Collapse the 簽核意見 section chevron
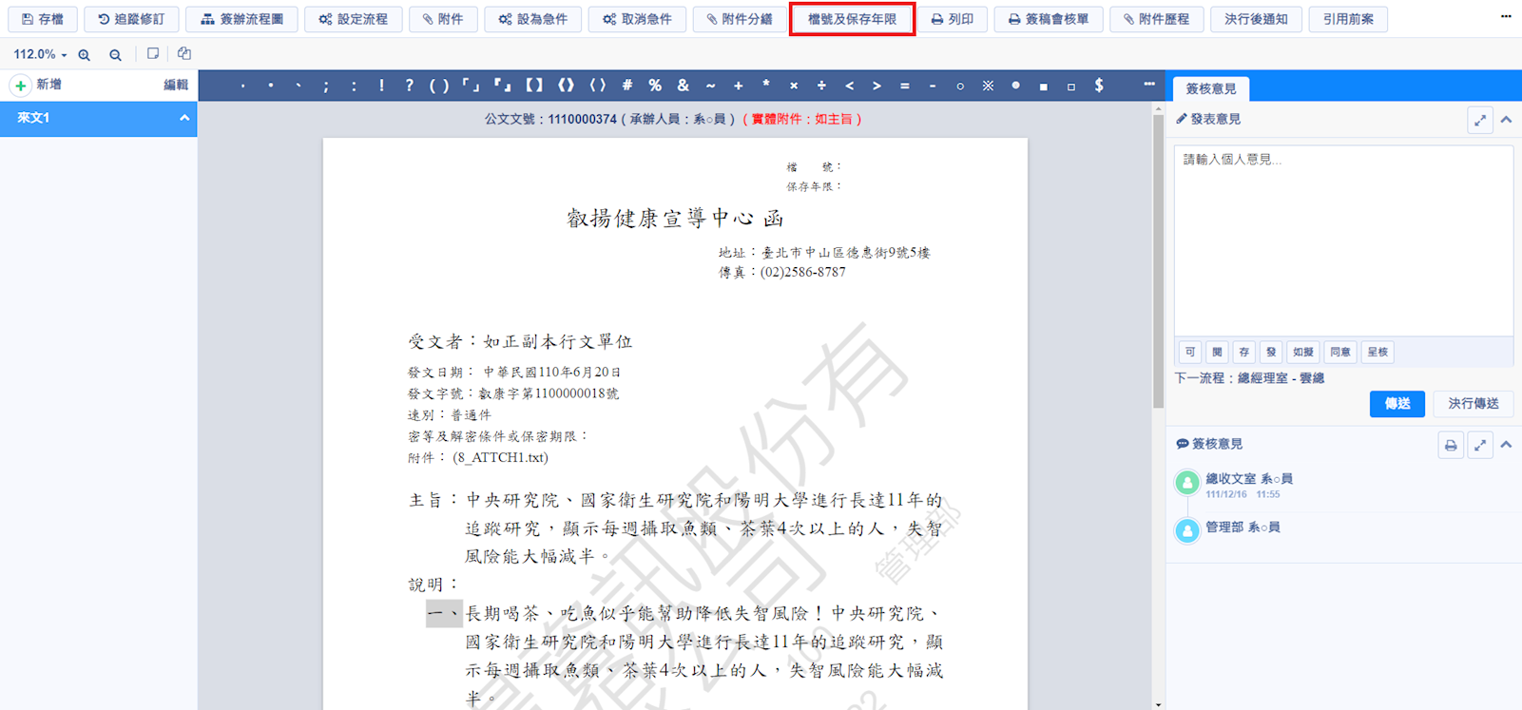 pyautogui.click(x=1506, y=445)
